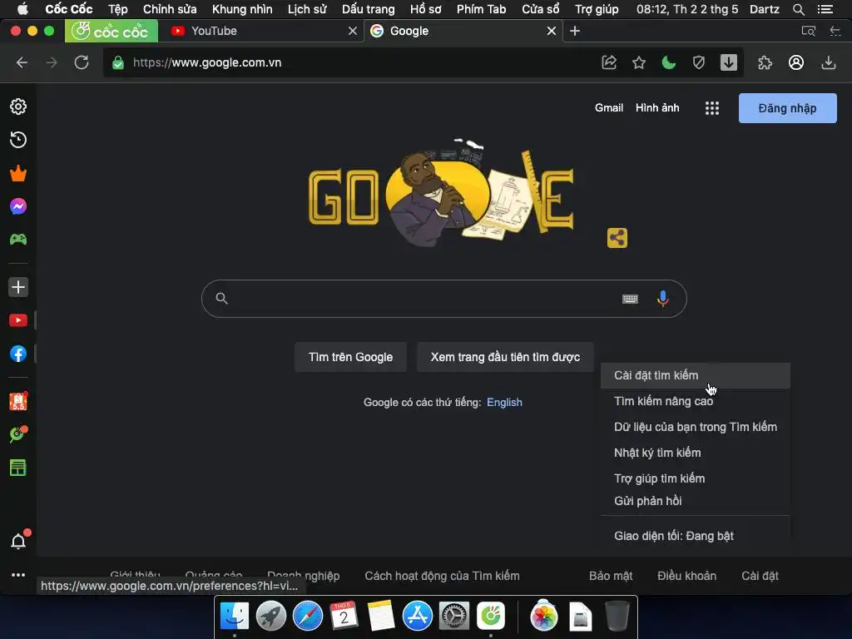
Task: Click the Đăng nhập button
Action: click(x=787, y=108)
